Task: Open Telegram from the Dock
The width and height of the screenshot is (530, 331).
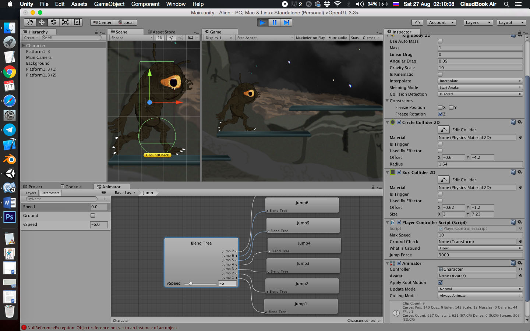Action: [x=10, y=130]
